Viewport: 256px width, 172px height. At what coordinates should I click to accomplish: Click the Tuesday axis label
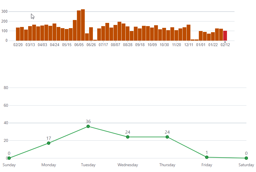(88, 165)
